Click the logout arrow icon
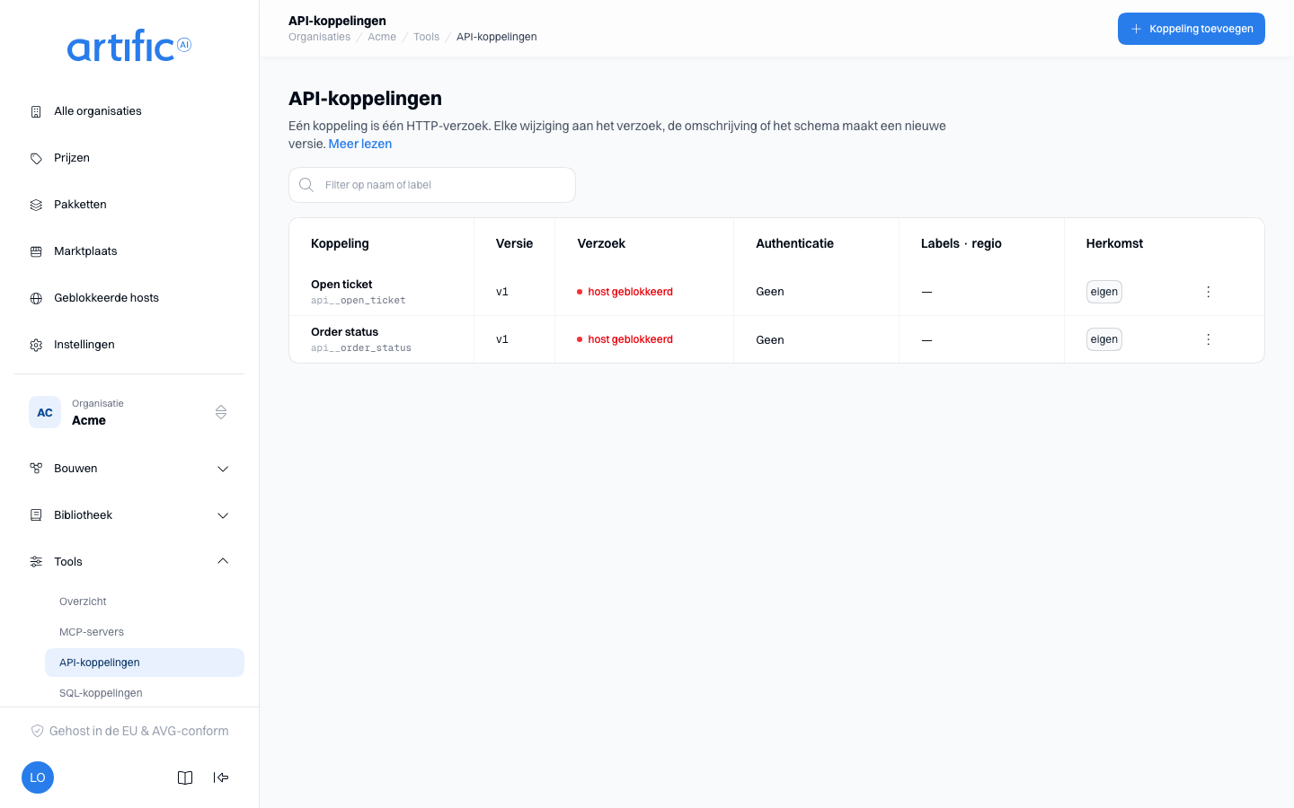This screenshot has height=808, width=1294. point(221,777)
